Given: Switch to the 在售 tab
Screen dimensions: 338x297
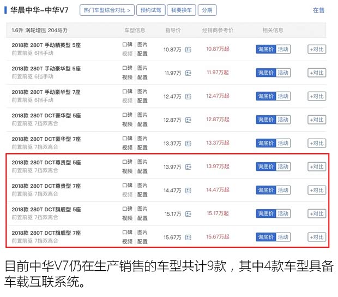Looking at the screenshot, I should [x=318, y=10].
